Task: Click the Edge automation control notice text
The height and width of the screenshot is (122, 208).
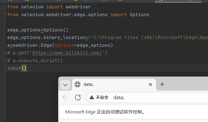Action: click(x=105, y=112)
